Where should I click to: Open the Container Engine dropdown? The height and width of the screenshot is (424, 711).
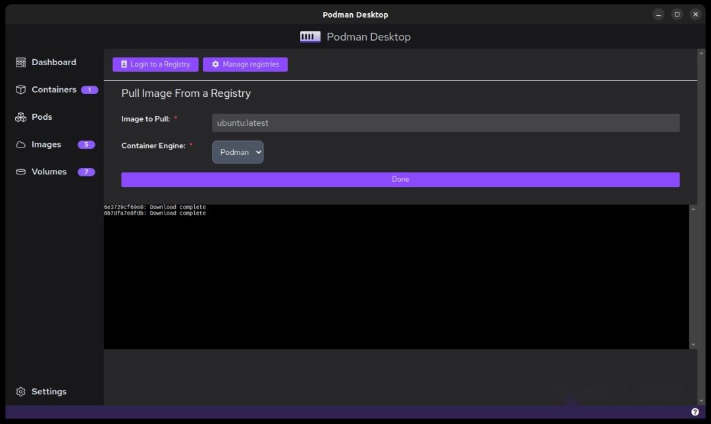click(238, 152)
